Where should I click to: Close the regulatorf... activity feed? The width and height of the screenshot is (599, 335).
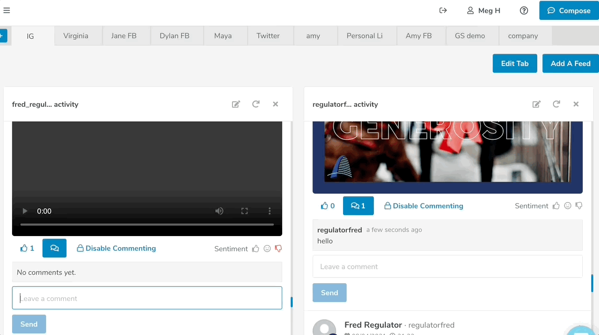[x=576, y=104]
